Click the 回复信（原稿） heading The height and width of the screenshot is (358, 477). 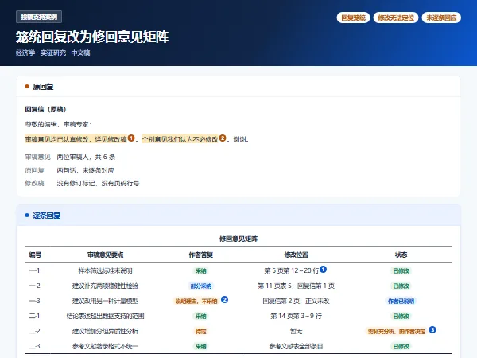pyautogui.click(x=45, y=109)
